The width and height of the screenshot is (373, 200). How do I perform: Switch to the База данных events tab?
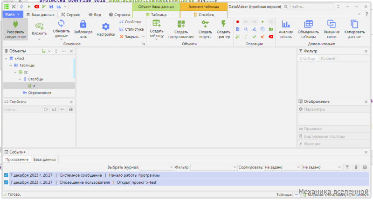coord(44,160)
